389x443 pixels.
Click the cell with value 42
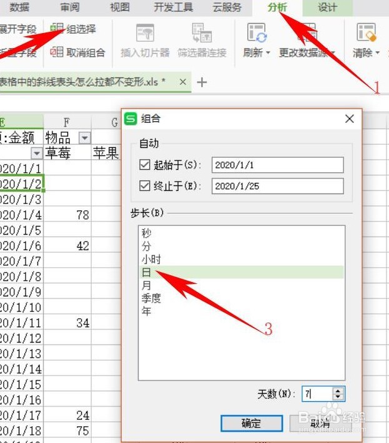[67, 245]
